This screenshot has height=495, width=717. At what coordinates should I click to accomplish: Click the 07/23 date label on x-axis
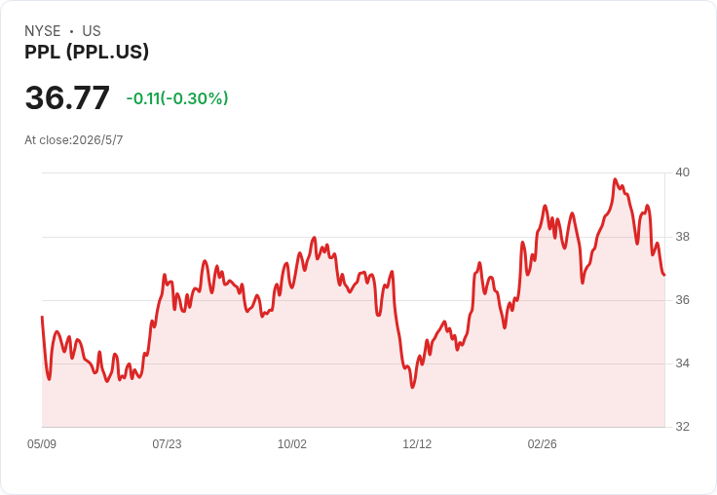tap(167, 444)
